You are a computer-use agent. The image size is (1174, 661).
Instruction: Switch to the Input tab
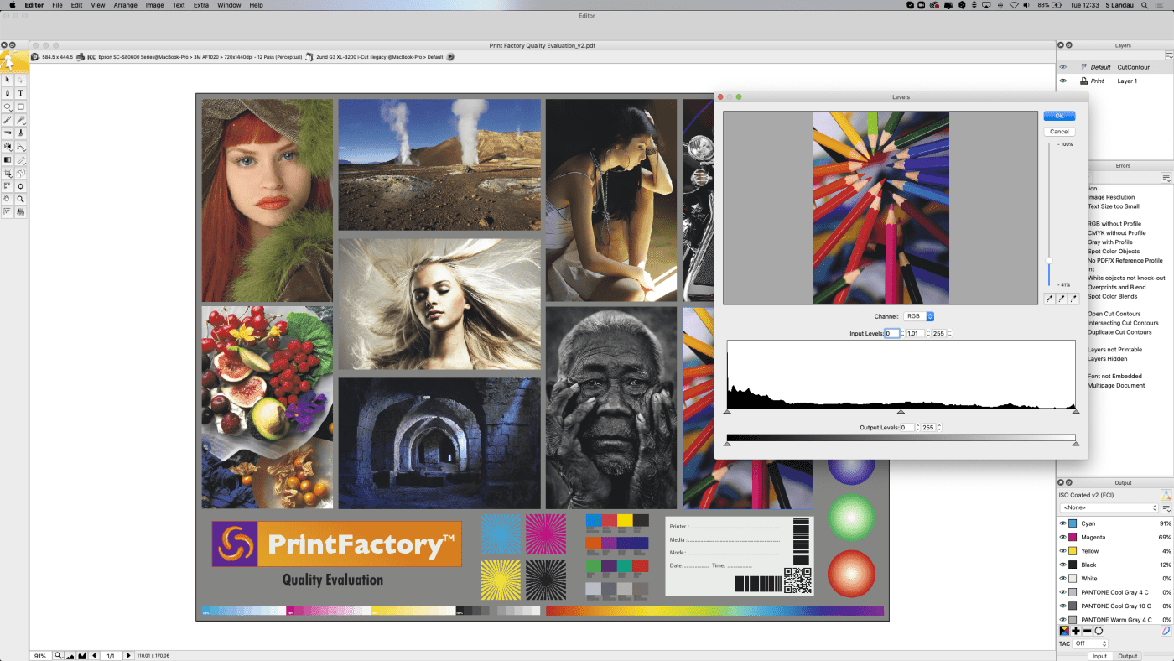1099,656
